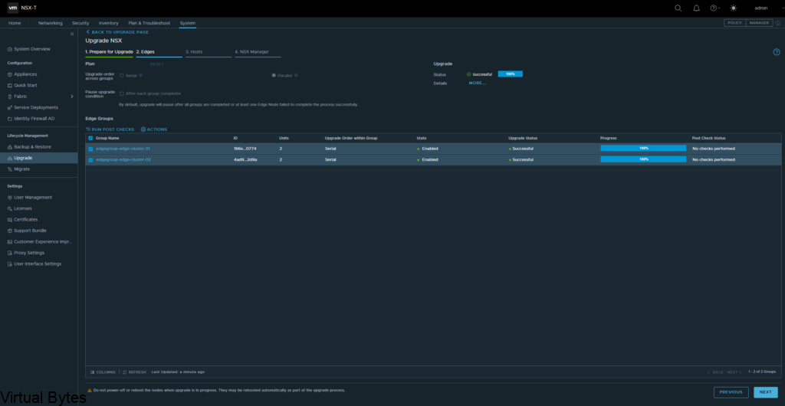Viewport: 785px width, 406px height.
Task: Toggle the light/dark theme sun icon
Action: click(x=734, y=8)
